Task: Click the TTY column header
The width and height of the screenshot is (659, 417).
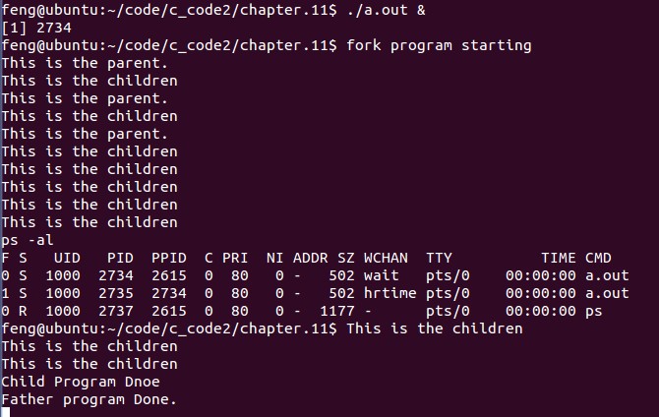Action: coord(439,258)
